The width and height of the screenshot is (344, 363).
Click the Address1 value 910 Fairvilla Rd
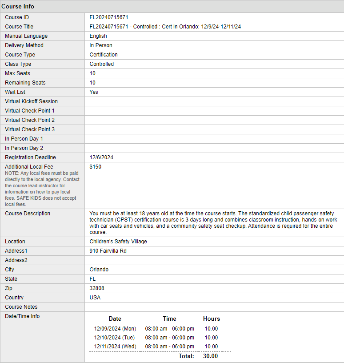tap(108, 251)
